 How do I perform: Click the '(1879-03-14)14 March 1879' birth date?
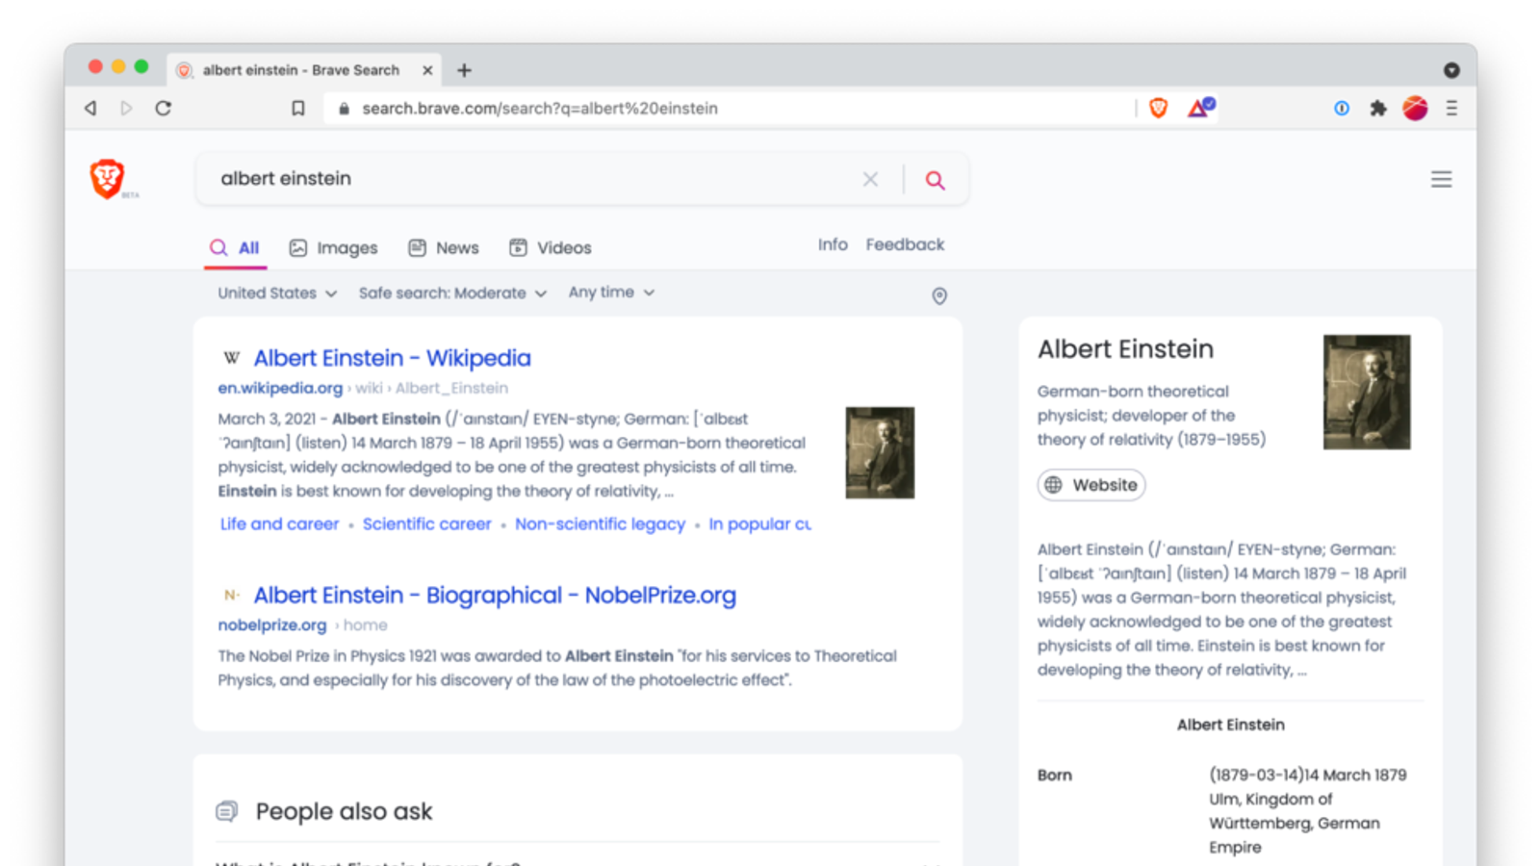coord(1308,775)
